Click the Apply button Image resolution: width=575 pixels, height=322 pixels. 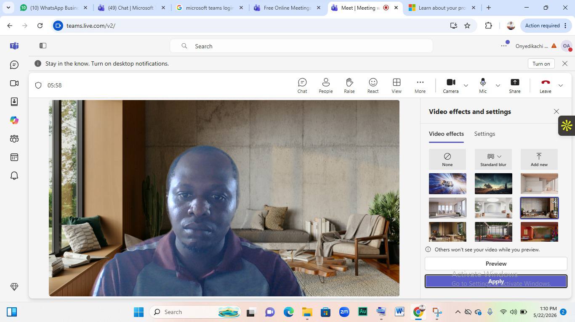pyautogui.click(x=496, y=281)
